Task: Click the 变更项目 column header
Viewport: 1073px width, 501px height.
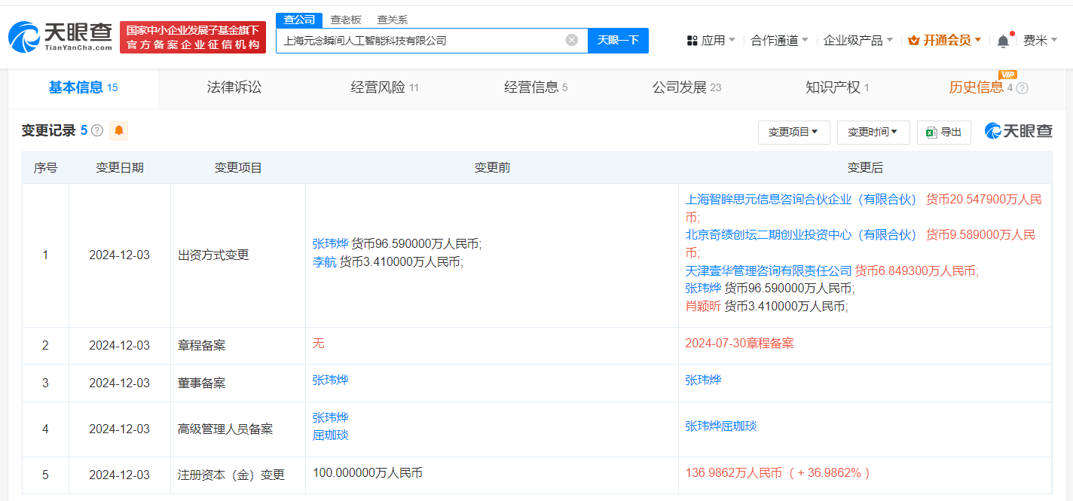Action: click(x=238, y=167)
